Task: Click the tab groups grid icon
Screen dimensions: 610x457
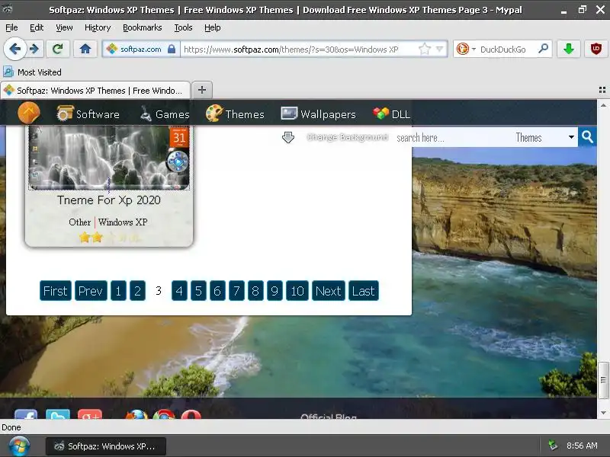Action: [x=602, y=90]
